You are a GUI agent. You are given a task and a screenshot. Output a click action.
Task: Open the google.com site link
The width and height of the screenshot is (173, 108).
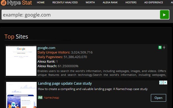(46, 48)
